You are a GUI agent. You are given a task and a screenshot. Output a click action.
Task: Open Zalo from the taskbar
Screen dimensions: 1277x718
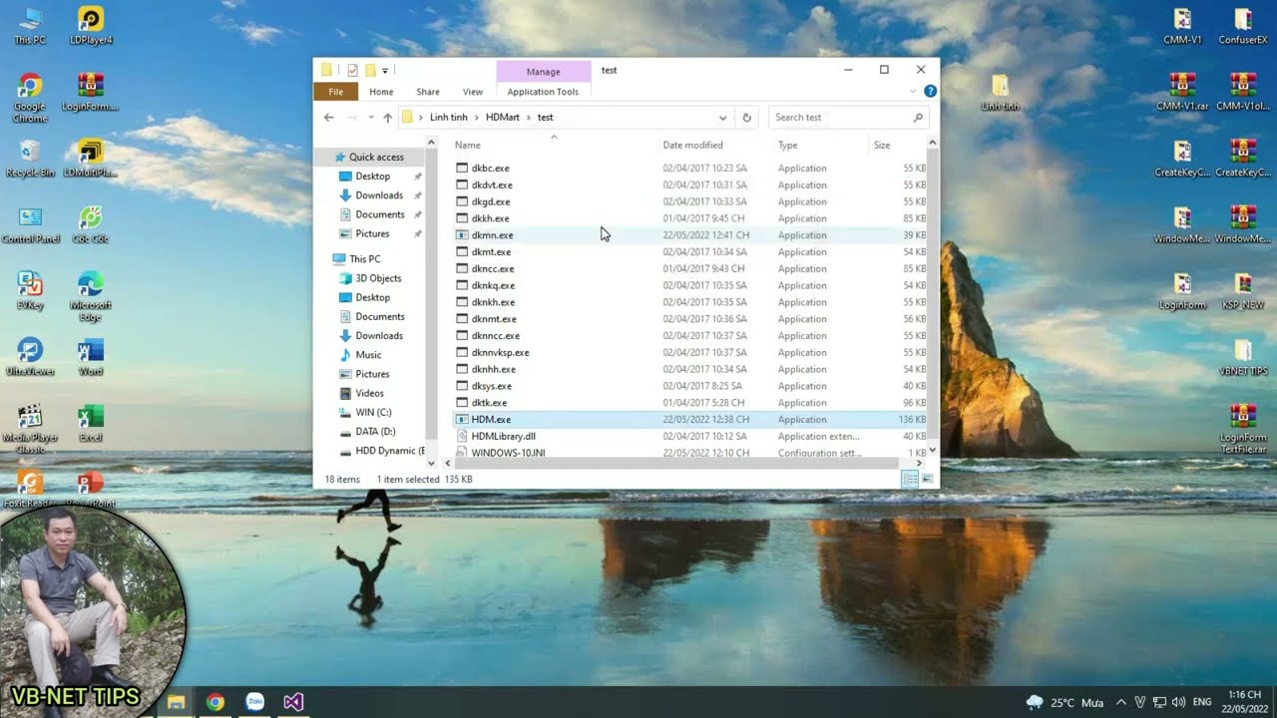[x=254, y=702]
